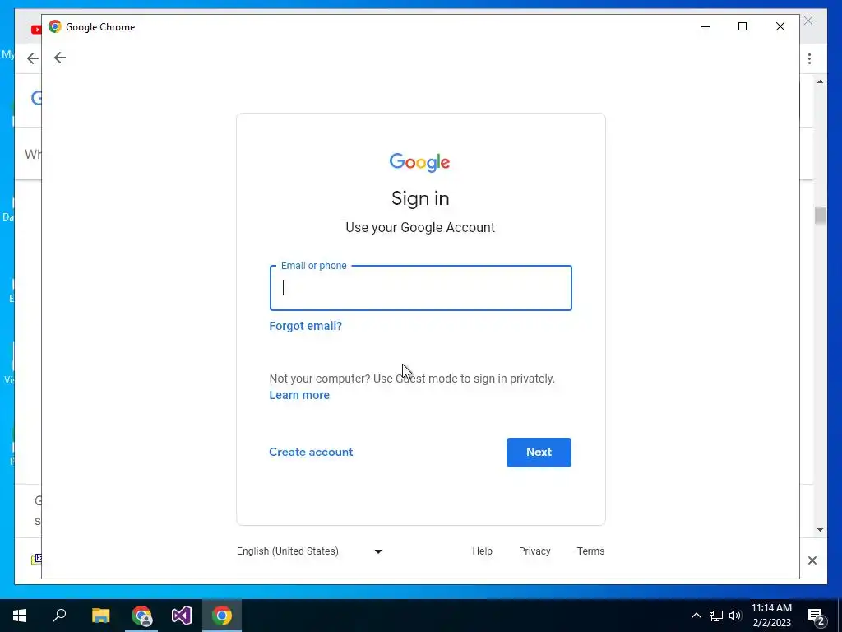Screen dimensions: 842x632
Task: Open the Terms link in the footer
Action: tap(590, 551)
